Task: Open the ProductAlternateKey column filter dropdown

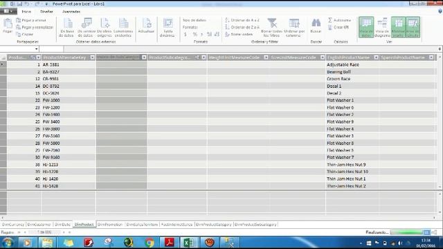Action: [92, 57]
